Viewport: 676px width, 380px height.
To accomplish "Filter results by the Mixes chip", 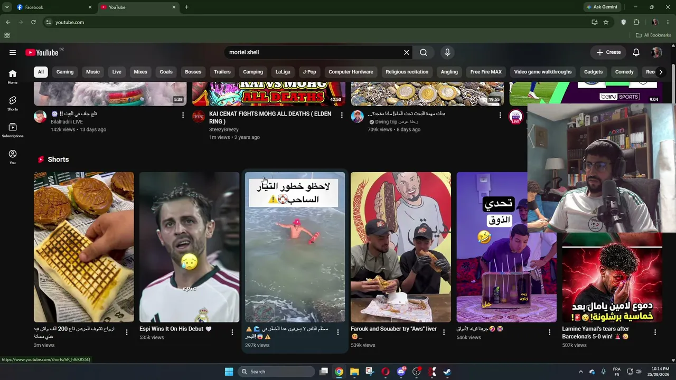I will coord(140,72).
